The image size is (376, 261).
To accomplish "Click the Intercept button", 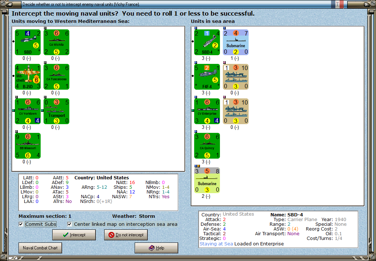I will [x=74, y=235].
